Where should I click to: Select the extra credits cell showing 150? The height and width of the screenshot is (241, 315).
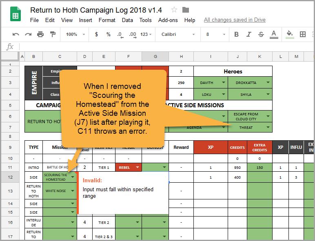click(x=260, y=168)
